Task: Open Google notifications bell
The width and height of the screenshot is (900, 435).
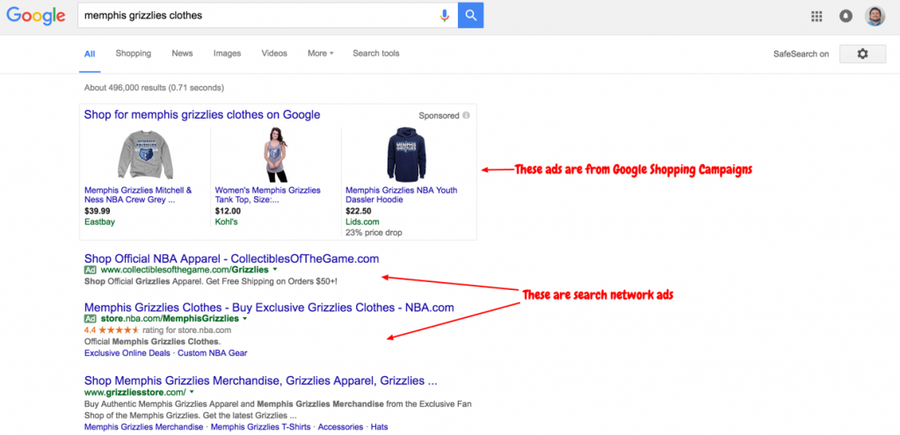Action: pyautogui.click(x=846, y=16)
